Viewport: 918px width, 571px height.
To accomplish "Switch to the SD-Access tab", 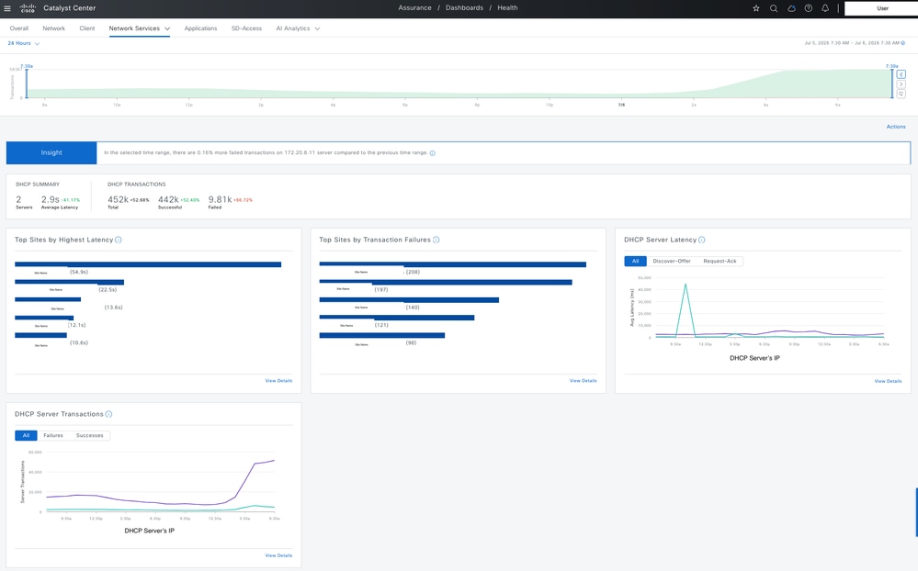I will click(x=246, y=28).
